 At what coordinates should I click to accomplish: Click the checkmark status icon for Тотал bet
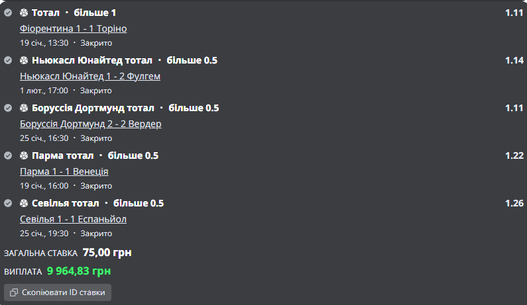point(8,13)
